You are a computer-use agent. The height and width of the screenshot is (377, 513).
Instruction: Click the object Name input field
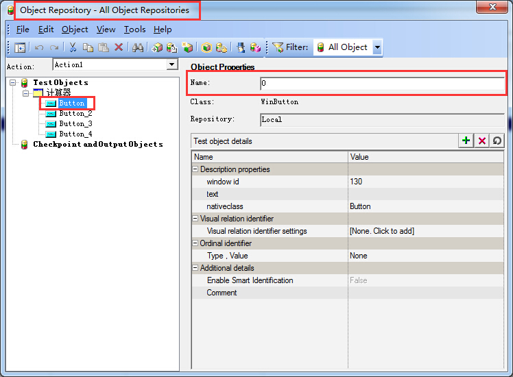382,83
